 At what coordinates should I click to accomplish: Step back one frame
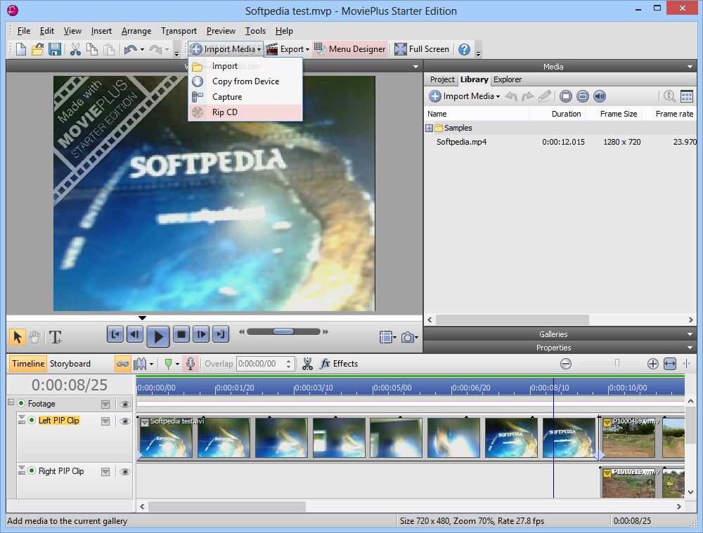135,334
